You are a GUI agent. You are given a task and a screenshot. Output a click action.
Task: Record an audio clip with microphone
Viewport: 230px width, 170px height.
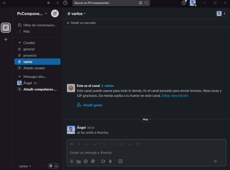pyautogui.click(x=110, y=161)
